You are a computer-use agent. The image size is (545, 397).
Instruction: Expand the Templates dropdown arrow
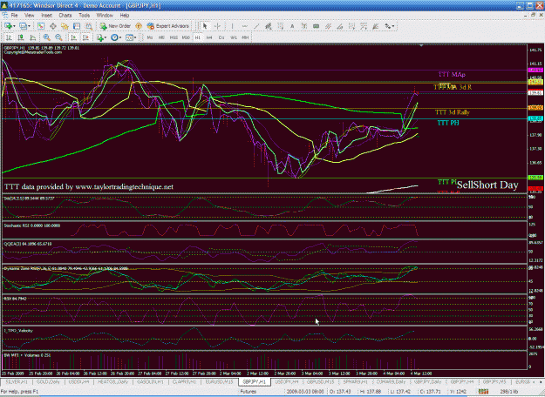135,37
